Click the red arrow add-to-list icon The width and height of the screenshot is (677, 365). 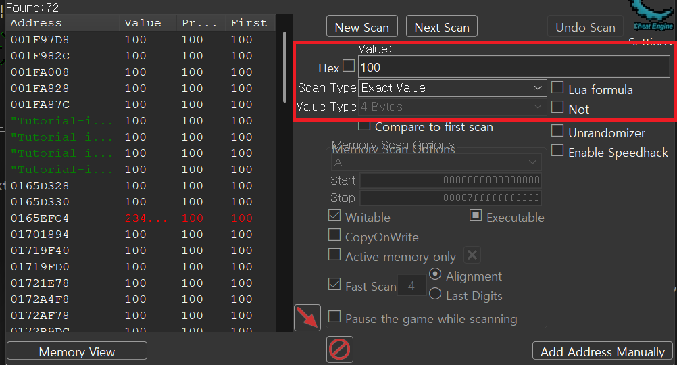click(x=308, y=318)
